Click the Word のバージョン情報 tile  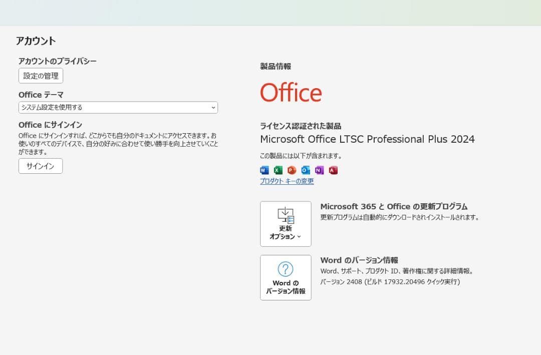286,277
